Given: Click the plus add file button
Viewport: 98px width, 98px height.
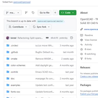Looking at the screenshot, I should [x=55, y=13].
